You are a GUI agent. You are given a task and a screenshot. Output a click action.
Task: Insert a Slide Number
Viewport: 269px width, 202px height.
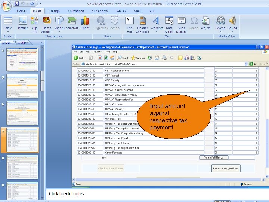tap(182, 25)
